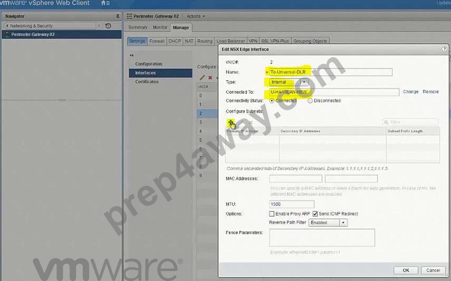Open the Type Internal dropdown

(x=289, y=82)
